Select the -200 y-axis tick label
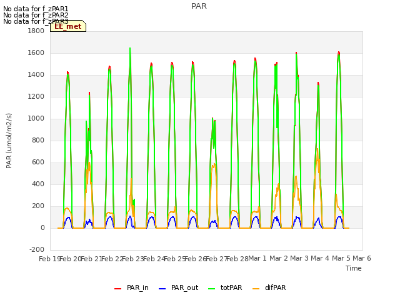Viewport: 400px width, 300px height. point(37,250)
